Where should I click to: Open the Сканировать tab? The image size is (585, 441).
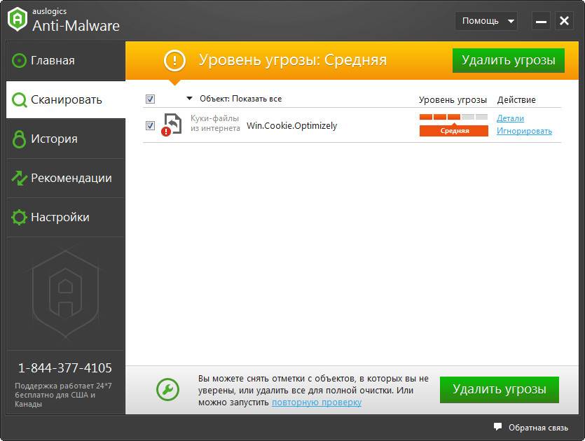coord(66,100)
